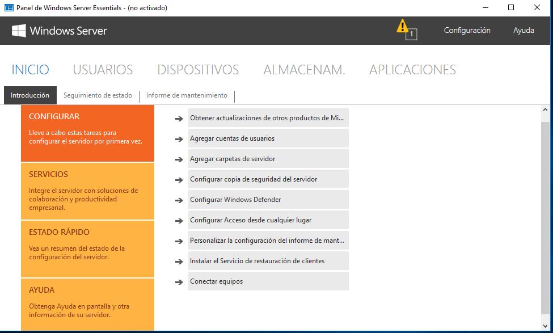Screen dimensions: 553x333
Task: Click the arrow beside Configurar copia de seguridad
Action: click(179, 179)
